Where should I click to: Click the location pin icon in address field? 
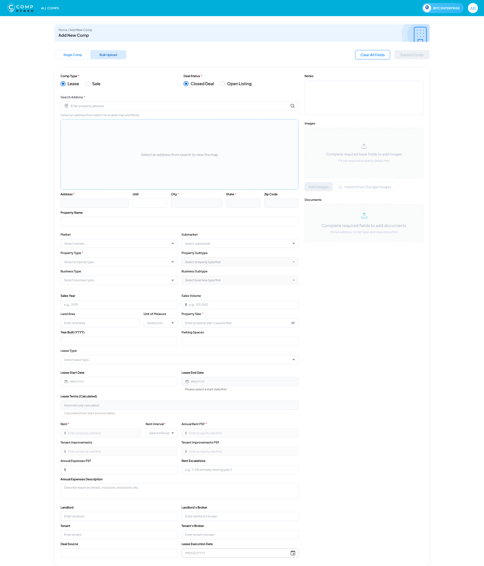coord(66,106)
